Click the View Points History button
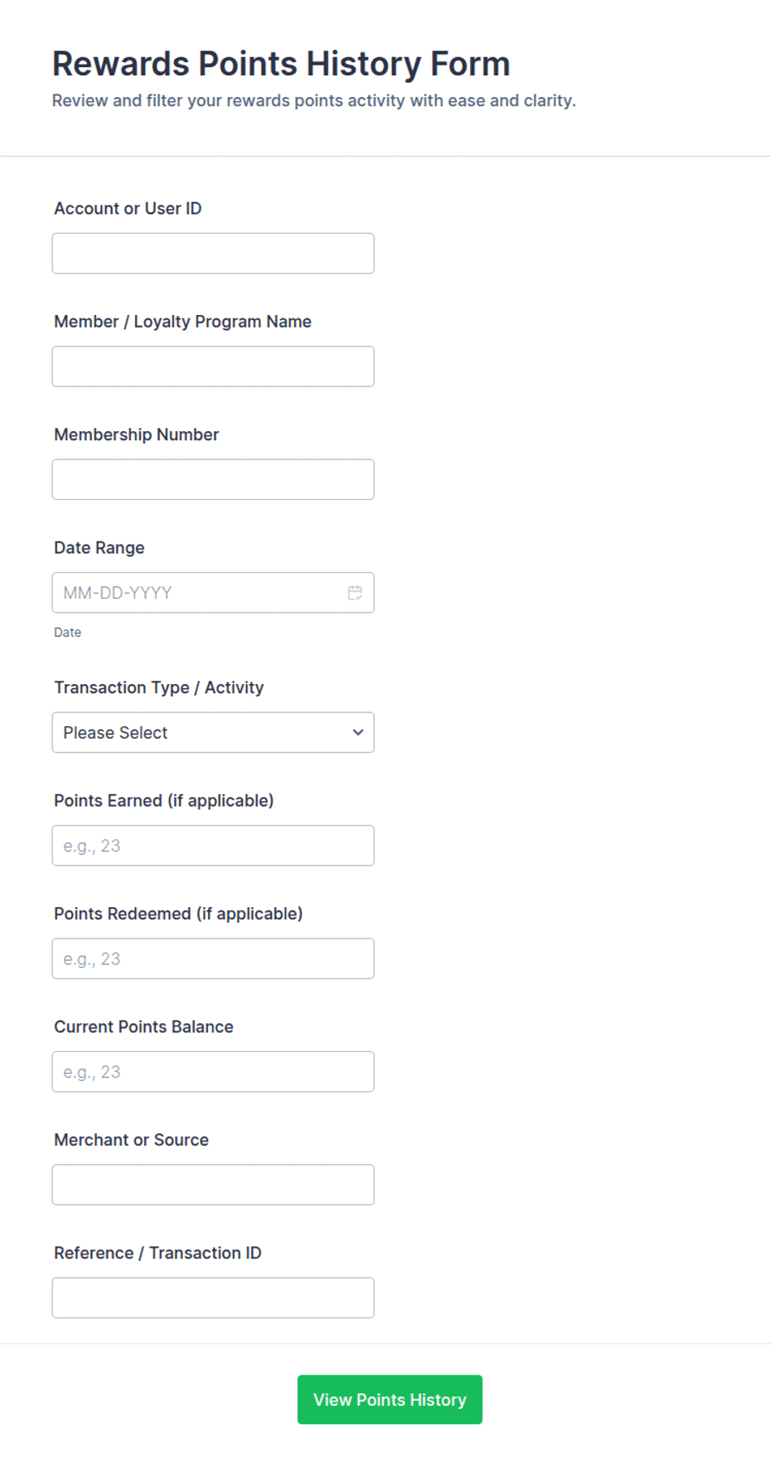Image resolution: width=771 pixels, height=1465 pixels. click(x=390, y=1400)
